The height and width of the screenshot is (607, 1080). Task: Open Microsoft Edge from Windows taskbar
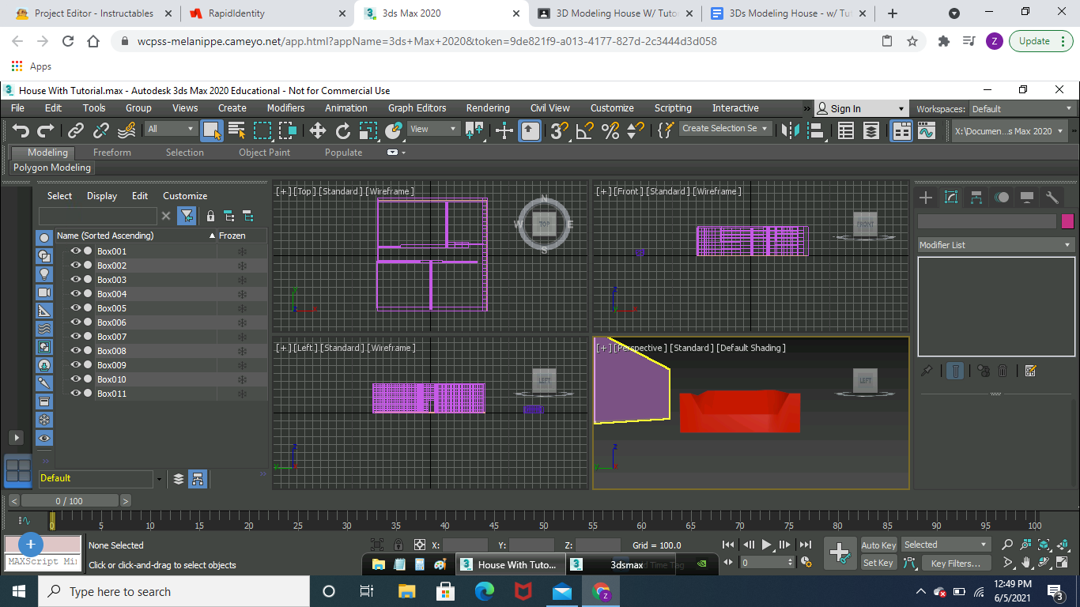pos(484,591)
